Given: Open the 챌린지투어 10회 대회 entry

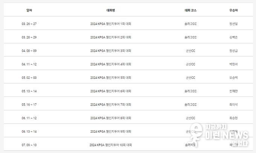Looking at the screenshot, I should (x=111, y=145).
